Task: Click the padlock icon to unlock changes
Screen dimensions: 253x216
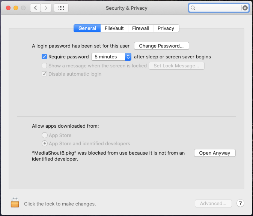Action: (x=15, y=203)
